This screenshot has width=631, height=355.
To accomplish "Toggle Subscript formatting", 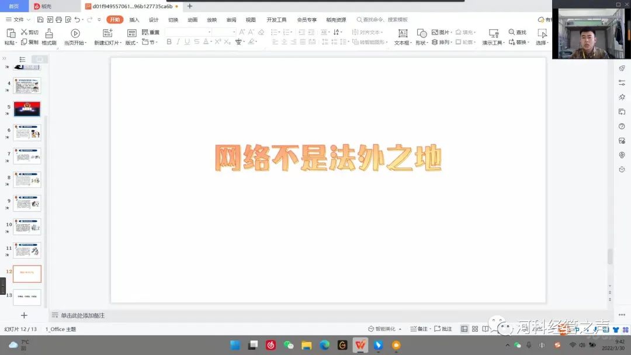I will pyautogui.click(x=227, y=42).
